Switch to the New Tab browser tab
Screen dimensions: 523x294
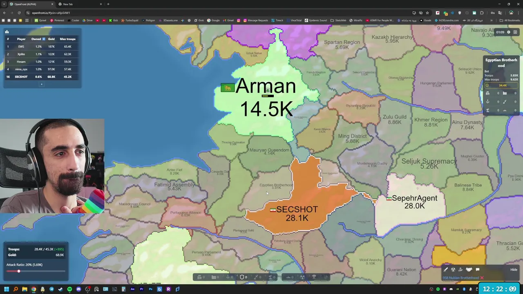pos(80,4)
